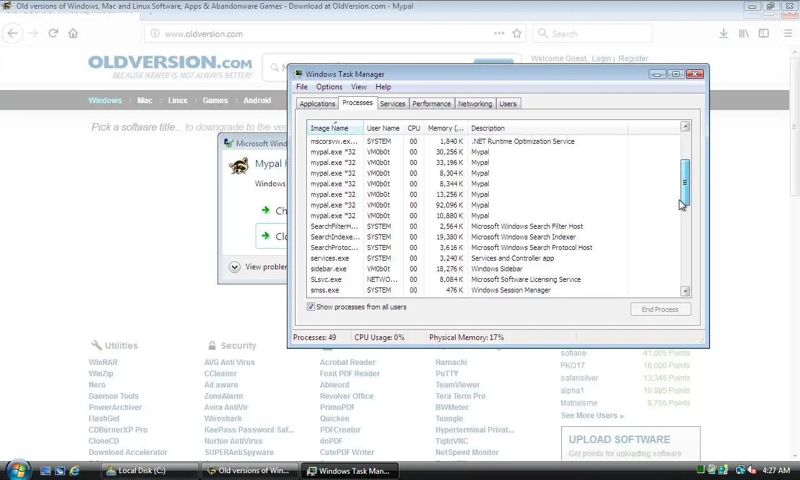Open the Library icon in browser toolbar
800x480 pixels.
click(744, 34)
